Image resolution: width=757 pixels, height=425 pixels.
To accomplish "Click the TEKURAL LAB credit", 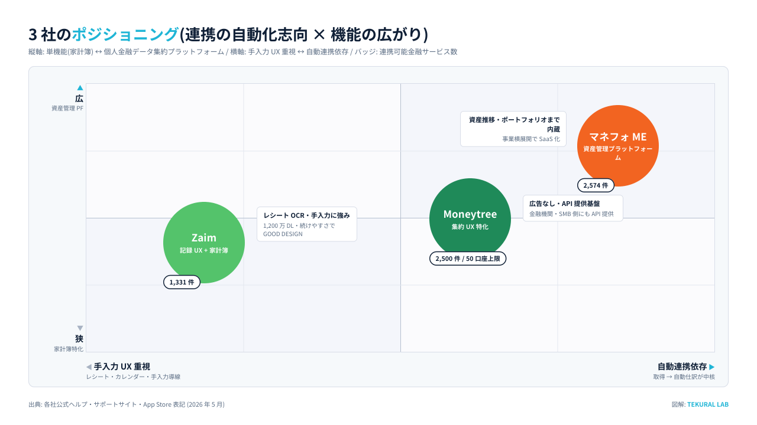I will click(708, 404).
